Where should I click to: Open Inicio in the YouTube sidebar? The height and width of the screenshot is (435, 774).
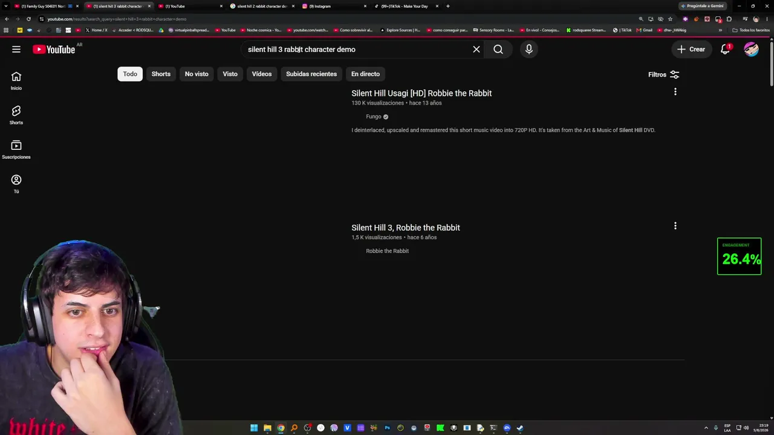click(16, 81)
